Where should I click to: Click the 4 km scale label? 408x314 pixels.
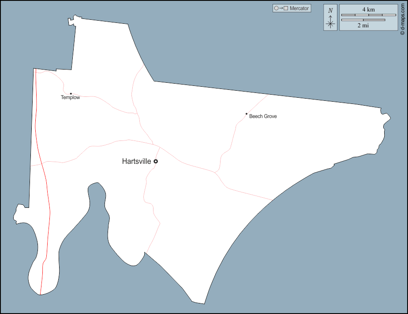point(368,9)
